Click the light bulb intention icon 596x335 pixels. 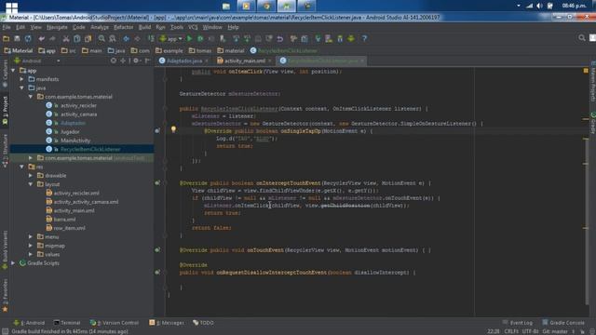coord(173,129)
